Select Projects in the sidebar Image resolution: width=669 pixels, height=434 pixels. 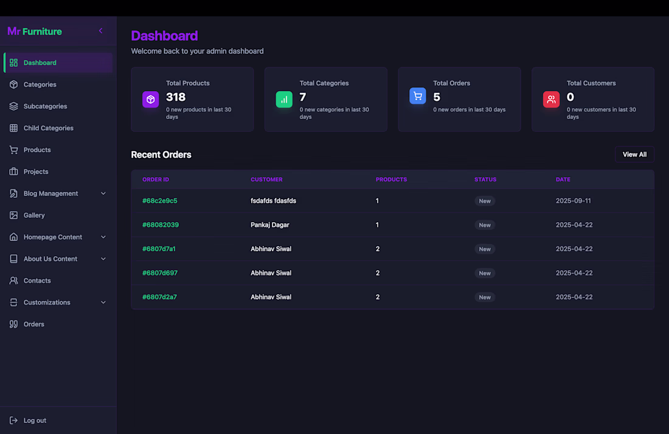[x=58, y=172]
